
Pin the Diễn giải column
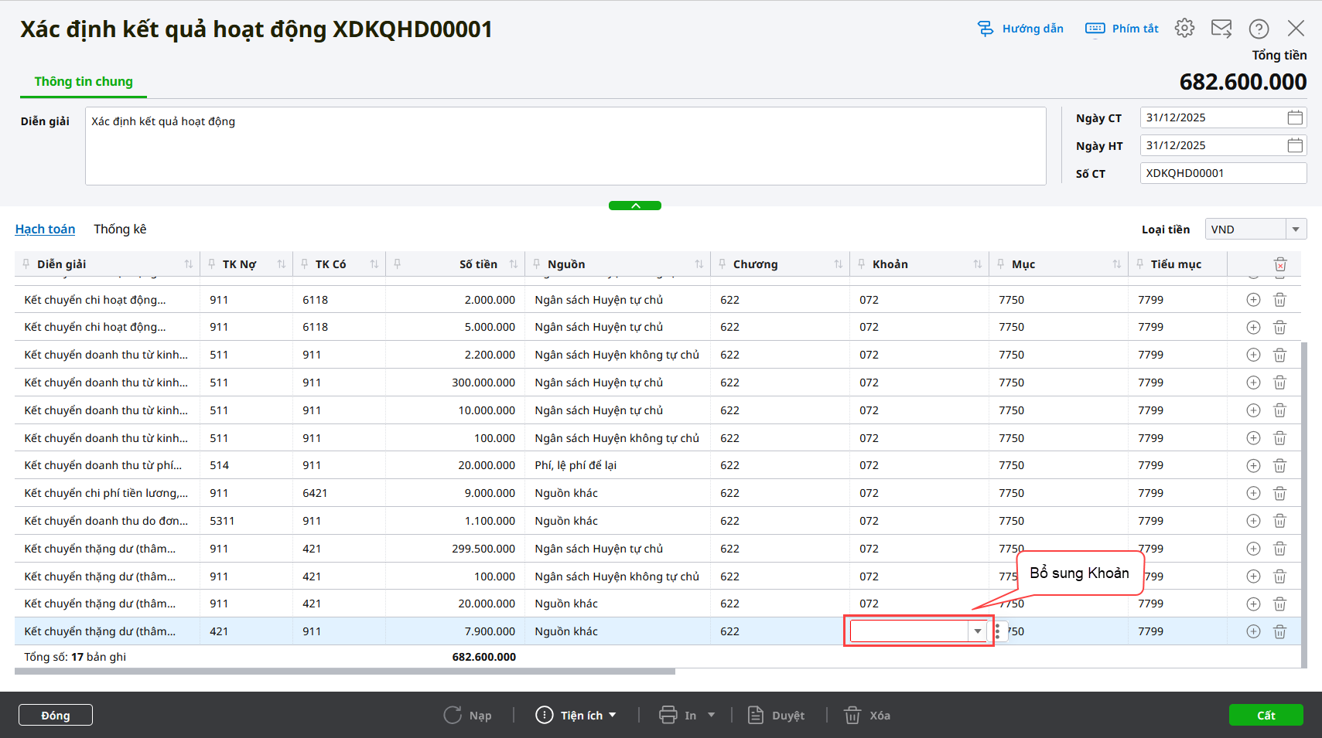coord(26,264)
